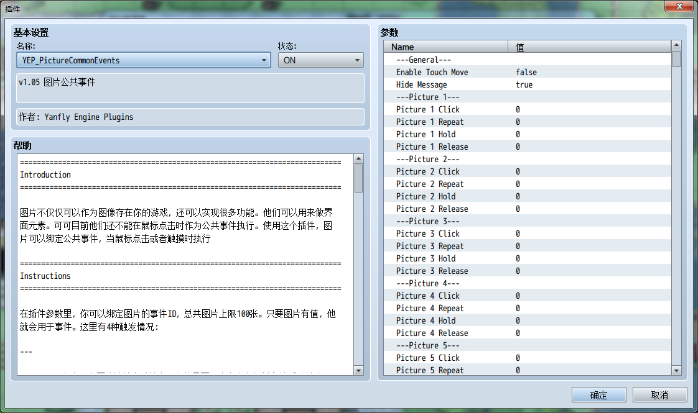The image size is (698, 413).
Task: Click the parameter list scrollbar thumb
Action: coord(677,58)
